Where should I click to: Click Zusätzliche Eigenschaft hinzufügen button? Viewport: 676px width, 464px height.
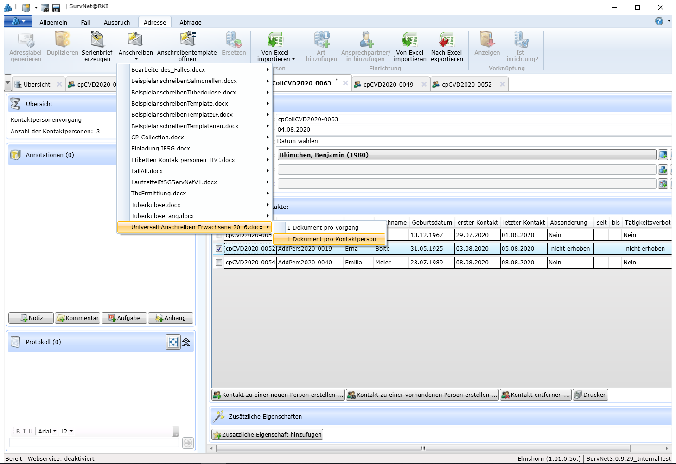tap(267, 435)
